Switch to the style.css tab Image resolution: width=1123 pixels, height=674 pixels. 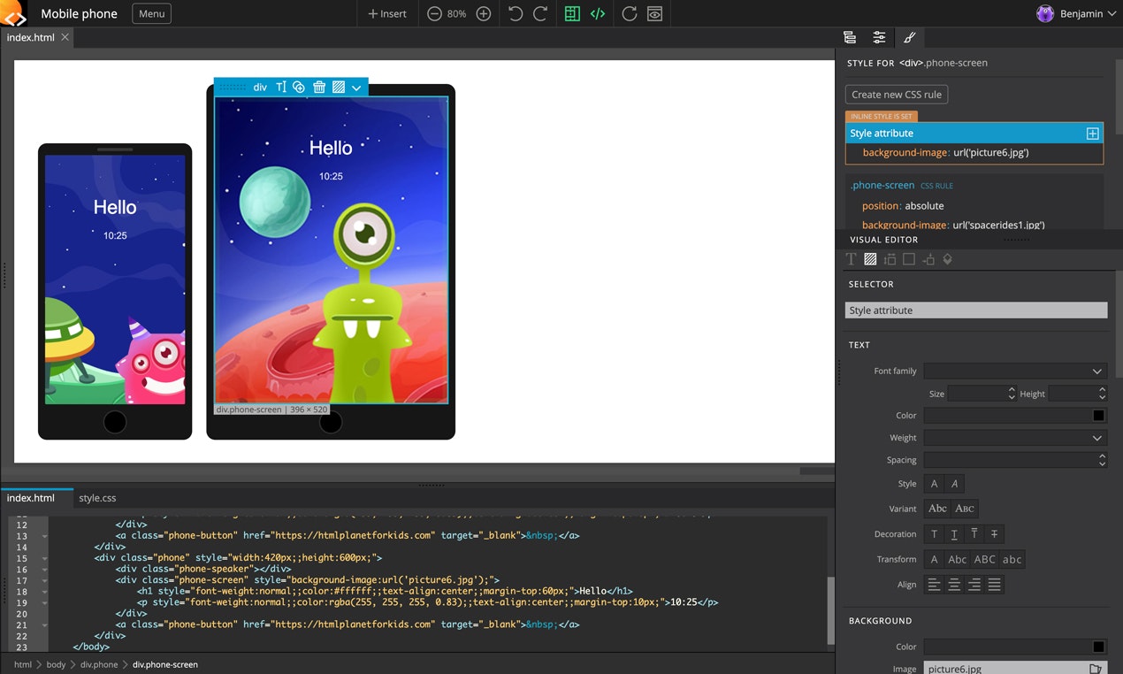[x=97, y=497]
